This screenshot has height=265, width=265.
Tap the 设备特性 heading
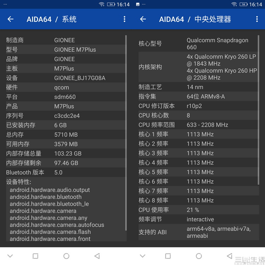(x=19, y=182)
